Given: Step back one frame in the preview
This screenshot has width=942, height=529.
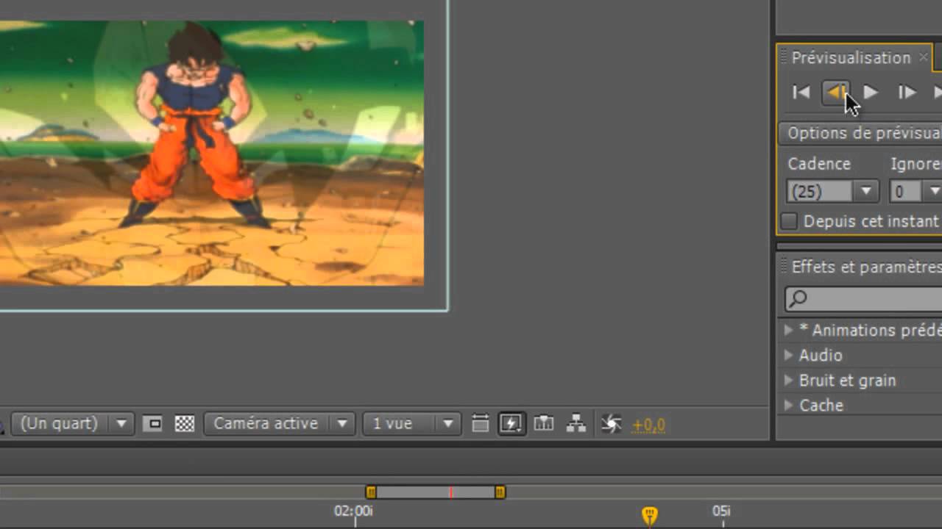Looking at the screenshot, I should (835, 93).
